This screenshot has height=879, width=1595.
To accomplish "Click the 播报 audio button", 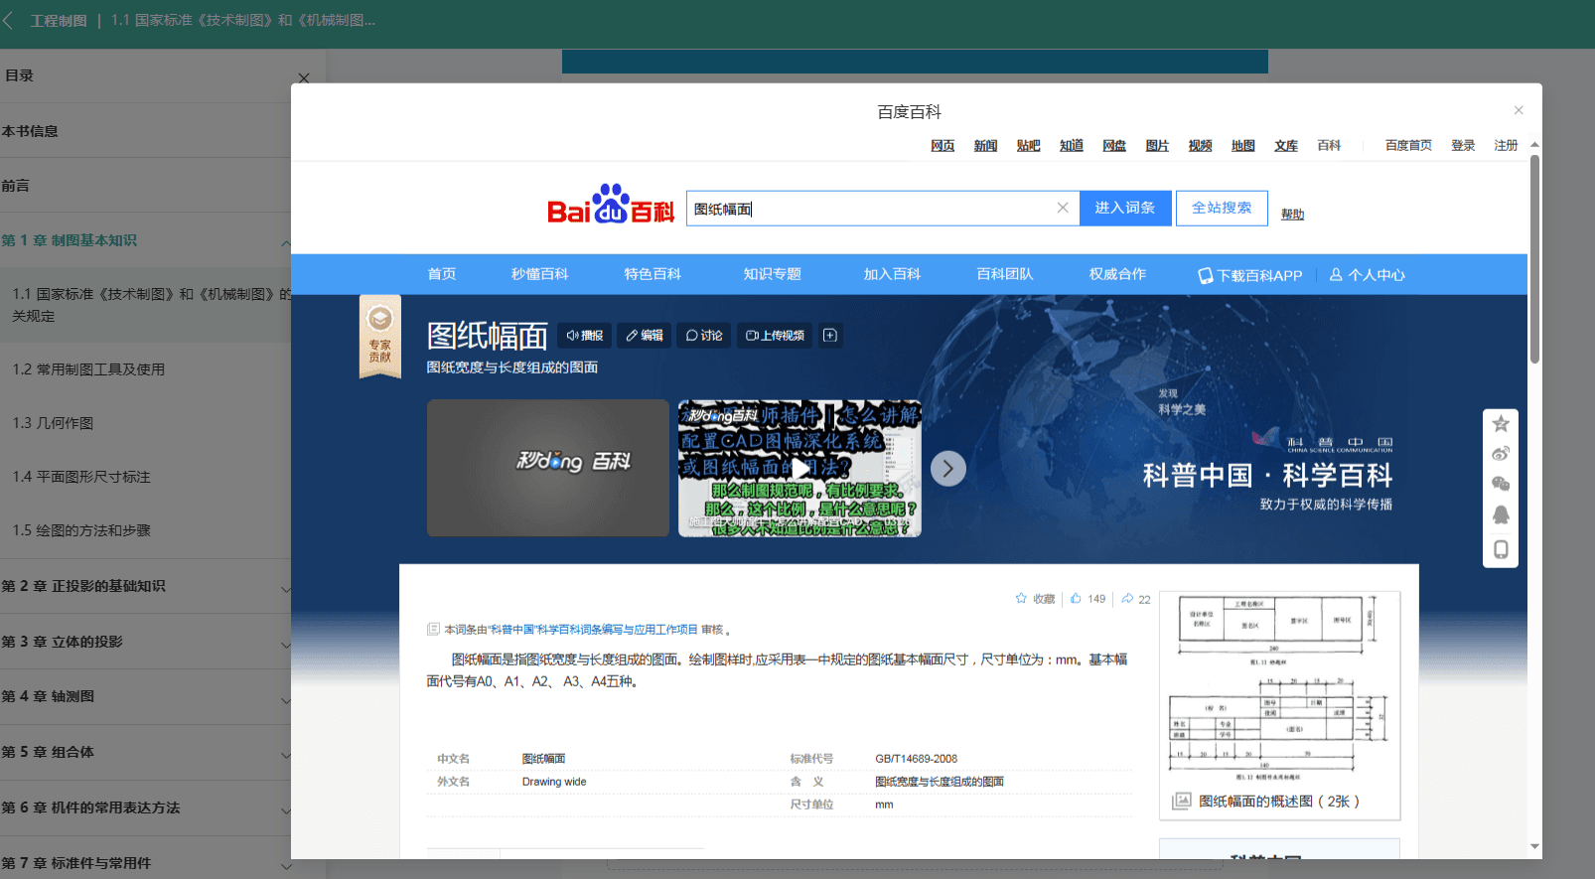I will tap(585, 336).
